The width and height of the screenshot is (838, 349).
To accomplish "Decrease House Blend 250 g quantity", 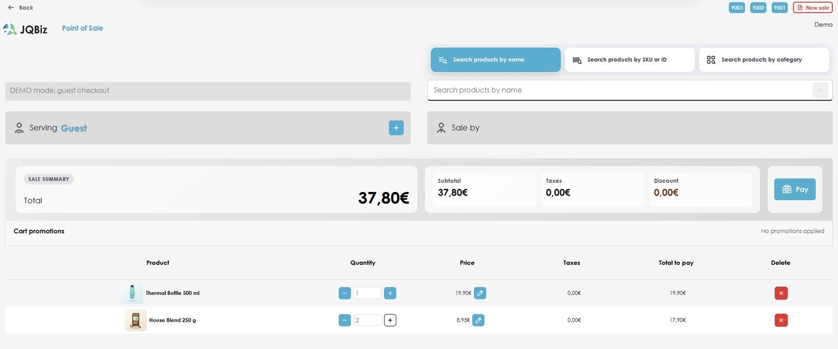I will [x=345, y=320].
